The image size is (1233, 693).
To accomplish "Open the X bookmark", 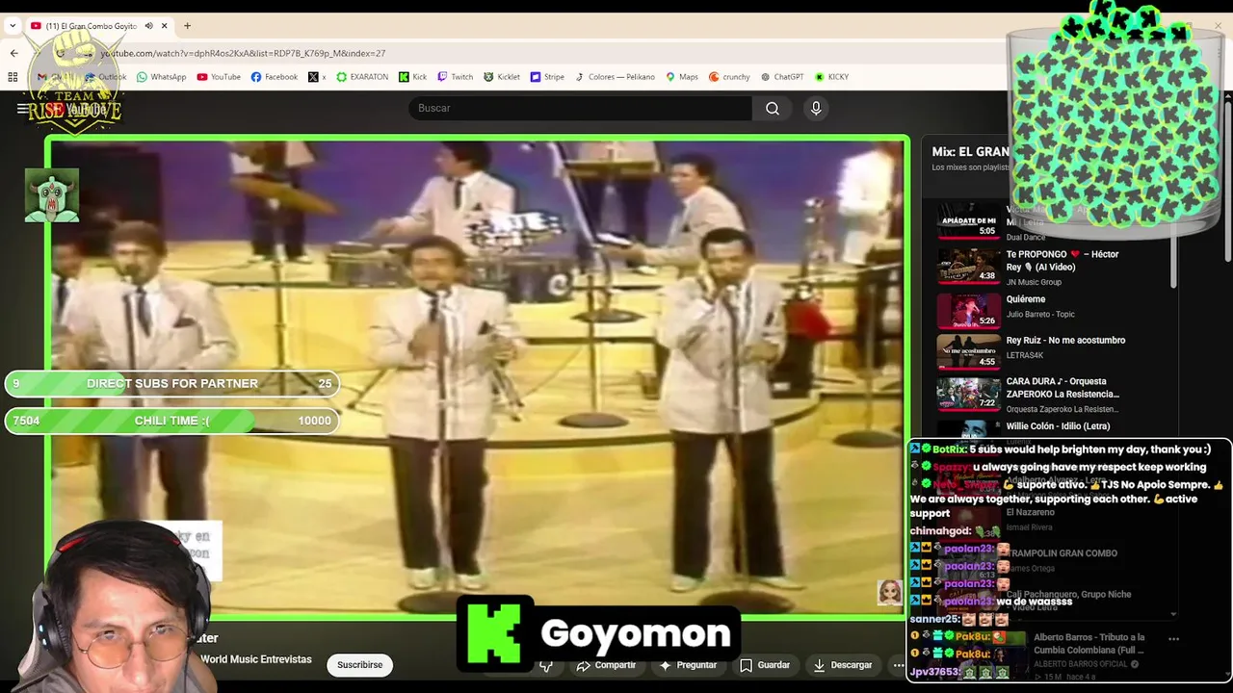I will [x=317, y=77].
